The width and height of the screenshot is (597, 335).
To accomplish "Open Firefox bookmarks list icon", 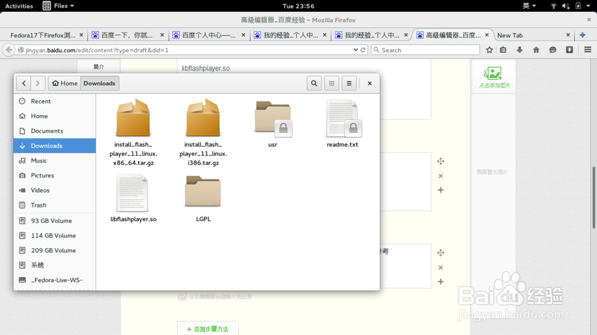I will click(x=503, y=50).
